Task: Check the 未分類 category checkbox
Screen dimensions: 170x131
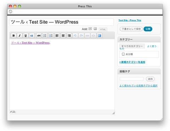Action: pos(123,54)
